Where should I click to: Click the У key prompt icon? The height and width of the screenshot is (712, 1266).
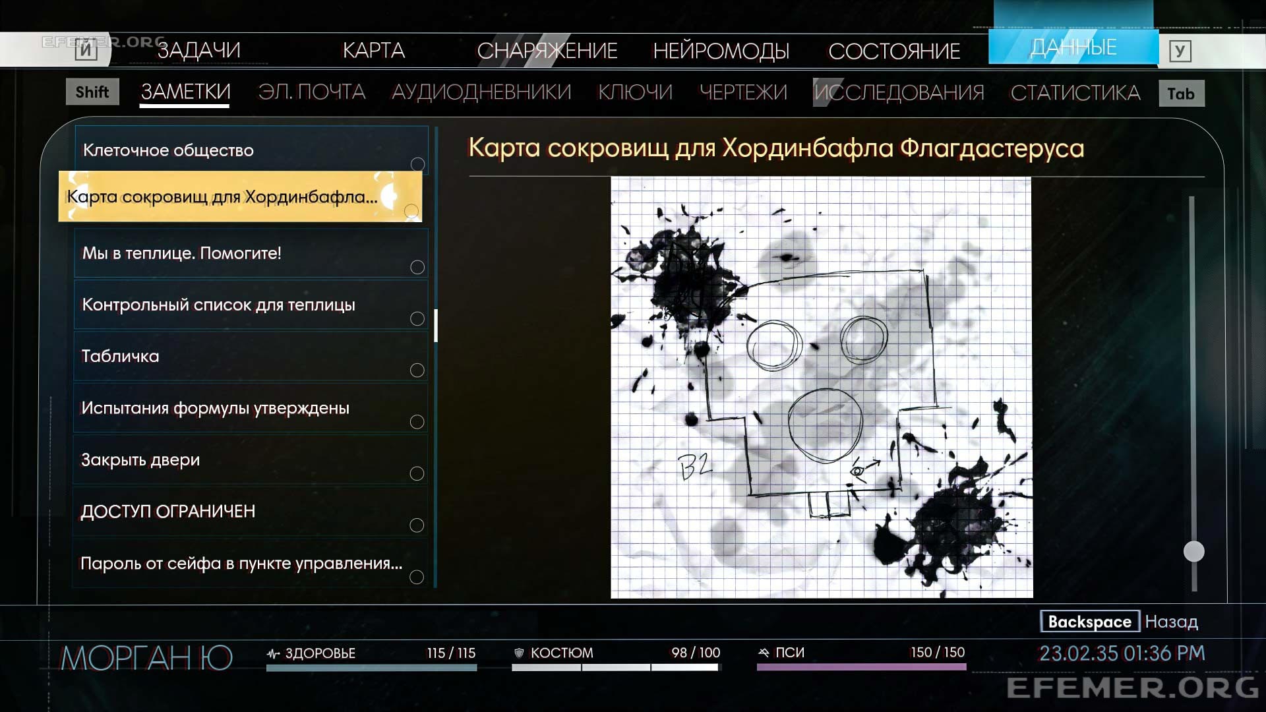[x=1180, y=51]
